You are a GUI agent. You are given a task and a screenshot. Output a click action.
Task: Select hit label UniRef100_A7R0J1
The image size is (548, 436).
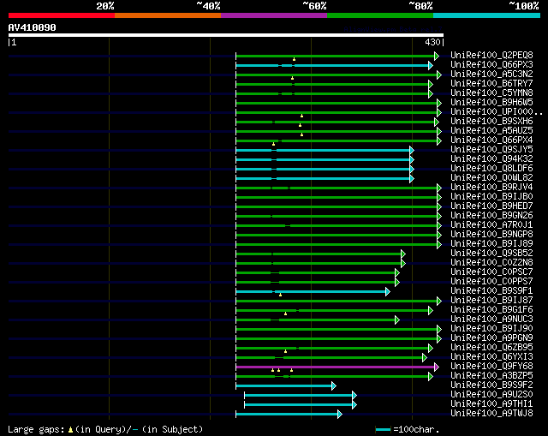click(491, 225)
